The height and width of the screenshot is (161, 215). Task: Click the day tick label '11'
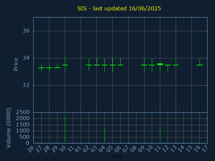pyautogui.click(x=157, y=149)
